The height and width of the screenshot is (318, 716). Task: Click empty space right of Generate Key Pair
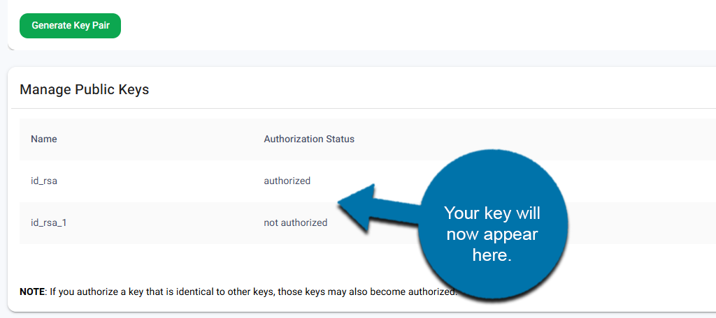(350, 26)
